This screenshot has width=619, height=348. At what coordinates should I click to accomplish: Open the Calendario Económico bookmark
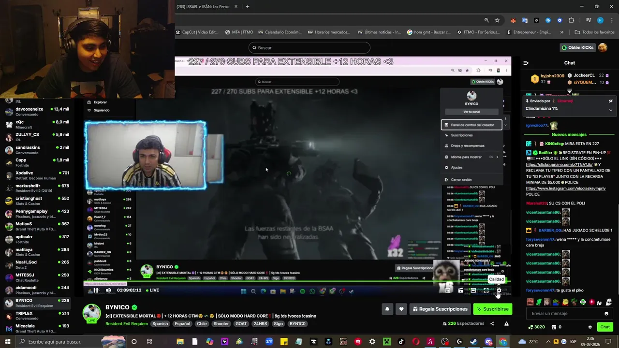click(280, 32)
